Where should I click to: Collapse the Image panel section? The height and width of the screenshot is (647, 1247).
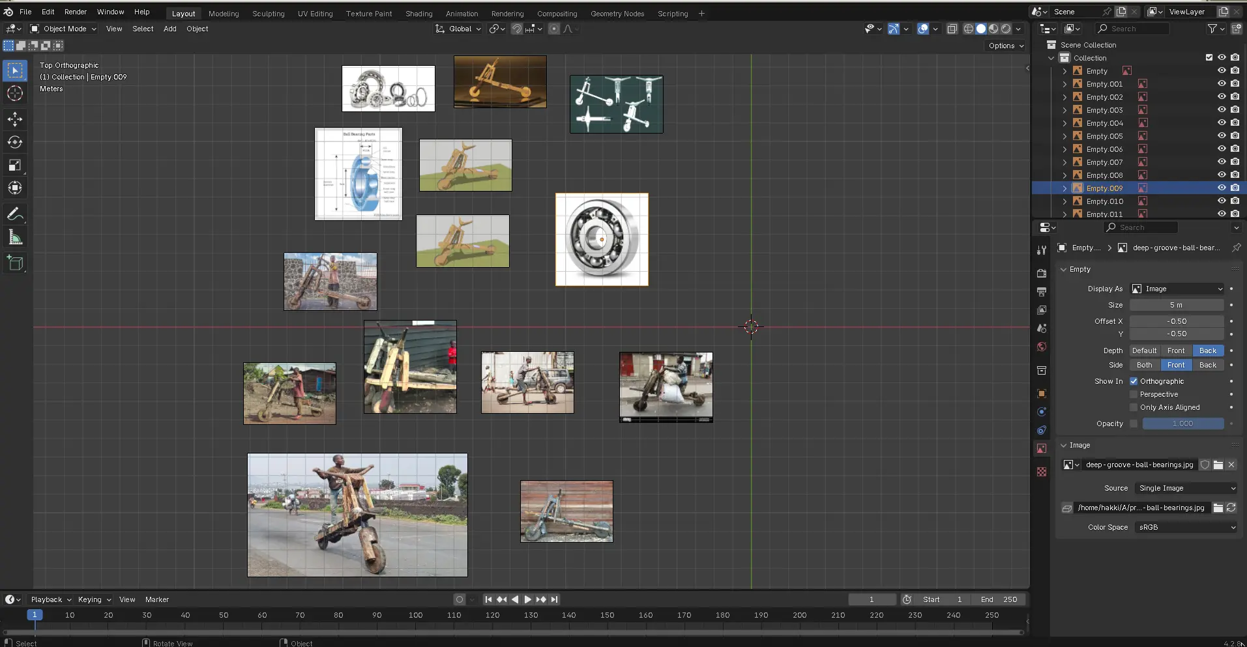click(x=1064, y=445)
